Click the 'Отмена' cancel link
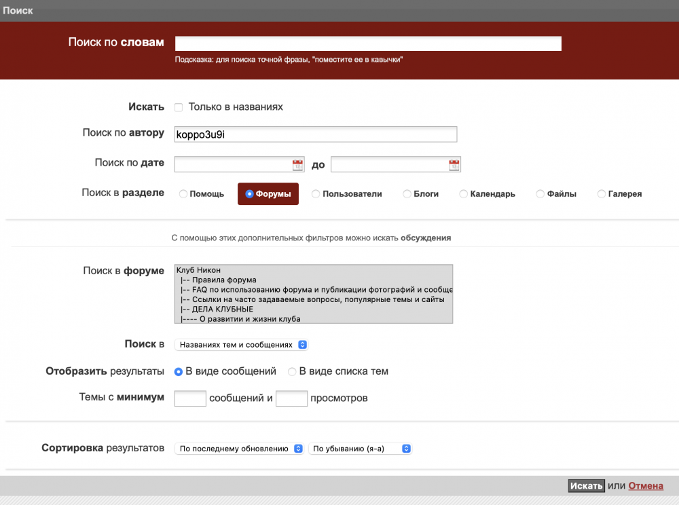The height and width of the screenshot is (505, 679). tap(646, 486)
